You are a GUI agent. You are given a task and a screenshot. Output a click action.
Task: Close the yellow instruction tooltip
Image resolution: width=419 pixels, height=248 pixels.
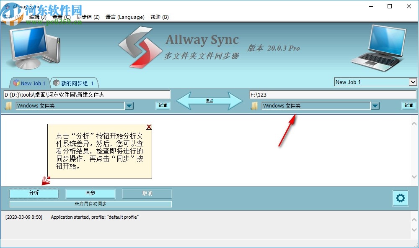pyautogui.click(x=149, y=127)
